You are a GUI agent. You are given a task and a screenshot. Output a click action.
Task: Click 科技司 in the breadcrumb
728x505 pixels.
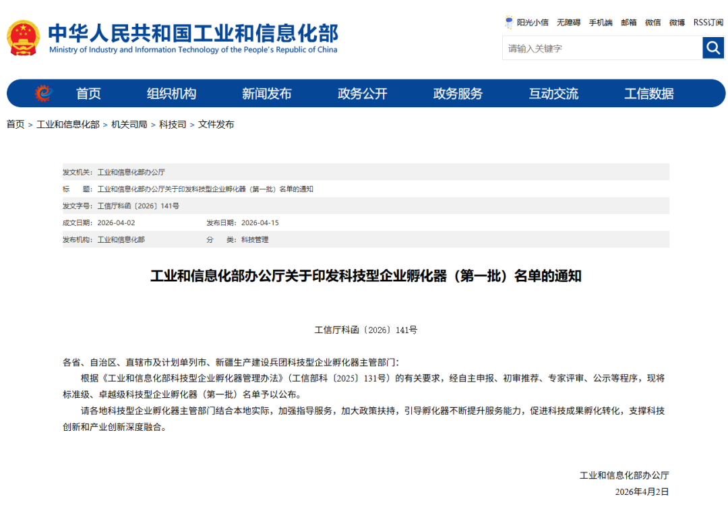click(x=173, y=125)
